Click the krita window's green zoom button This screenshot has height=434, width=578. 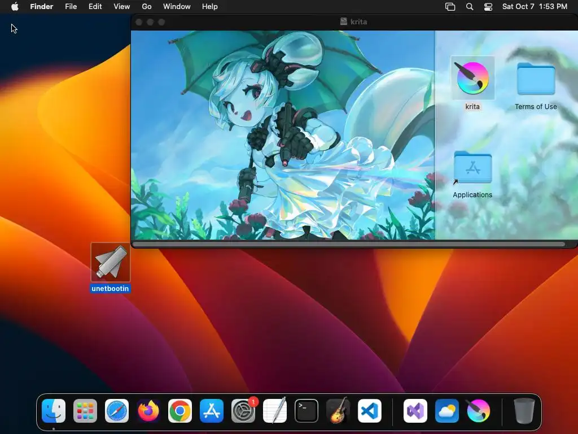(x=161, y=22)
